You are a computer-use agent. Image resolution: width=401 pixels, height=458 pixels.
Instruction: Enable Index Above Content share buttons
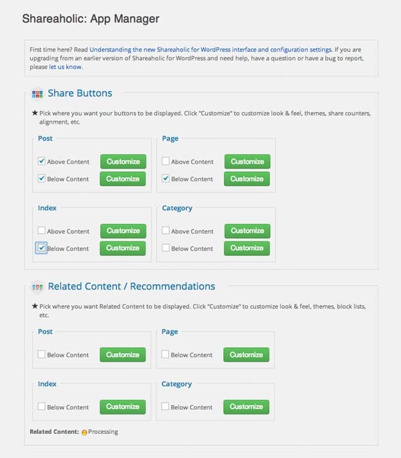point(41,231)
